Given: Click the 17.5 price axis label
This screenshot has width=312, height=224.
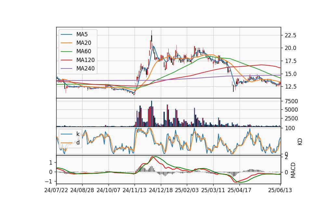Looking at the screenshot, I should [291, 61].
